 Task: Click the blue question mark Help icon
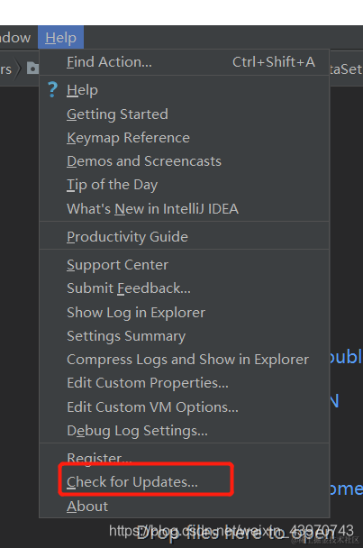pyautogui.click(x=52, y=89)
